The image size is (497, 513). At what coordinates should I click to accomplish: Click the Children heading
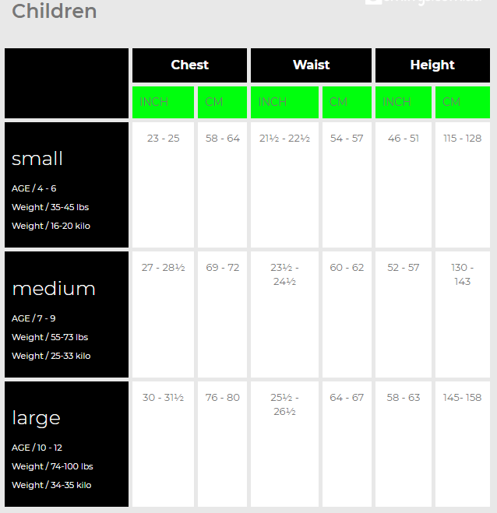pos(55,12)
